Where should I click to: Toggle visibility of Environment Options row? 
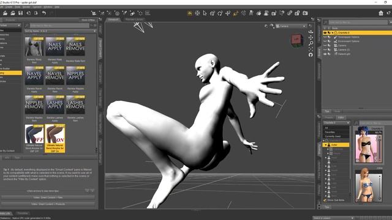click(325, 41)
